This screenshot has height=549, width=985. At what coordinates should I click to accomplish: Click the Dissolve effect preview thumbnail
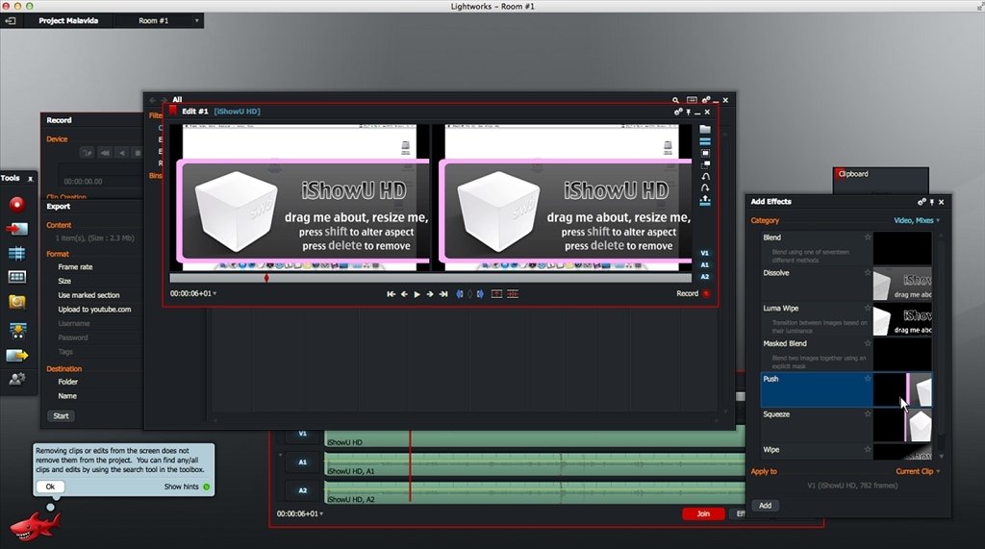[902, 285]
